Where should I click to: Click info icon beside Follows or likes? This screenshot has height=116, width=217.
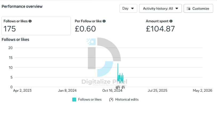point(30,21)
